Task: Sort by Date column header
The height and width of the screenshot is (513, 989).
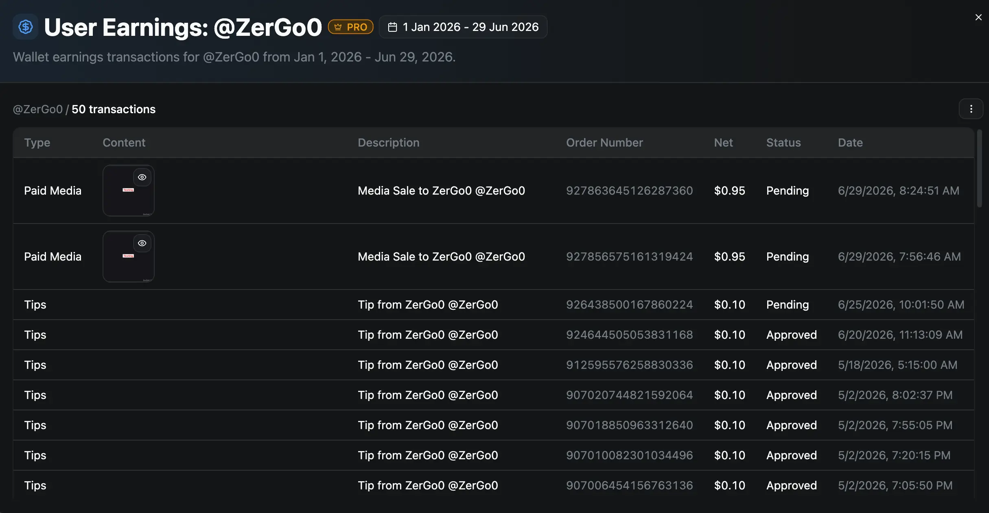Action: point(850,142)
